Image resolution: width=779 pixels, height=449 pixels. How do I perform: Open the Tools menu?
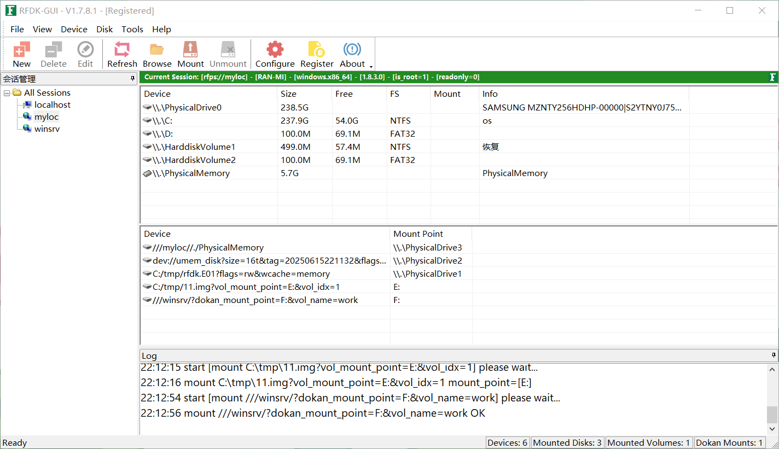tap(132, 29)
